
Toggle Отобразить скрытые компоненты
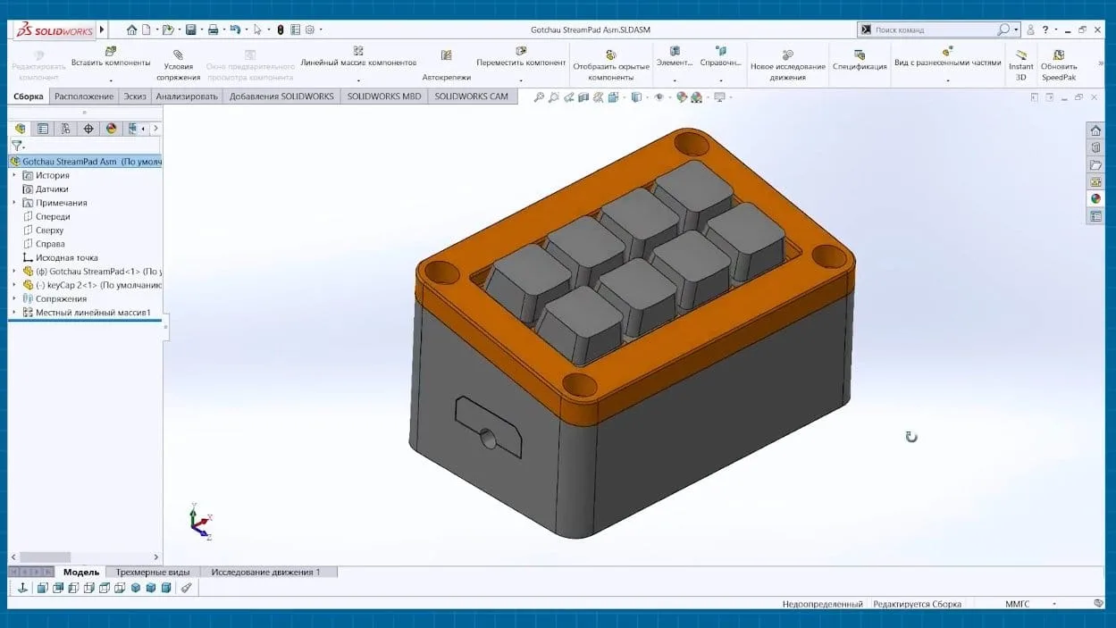(x=611, y=65)
